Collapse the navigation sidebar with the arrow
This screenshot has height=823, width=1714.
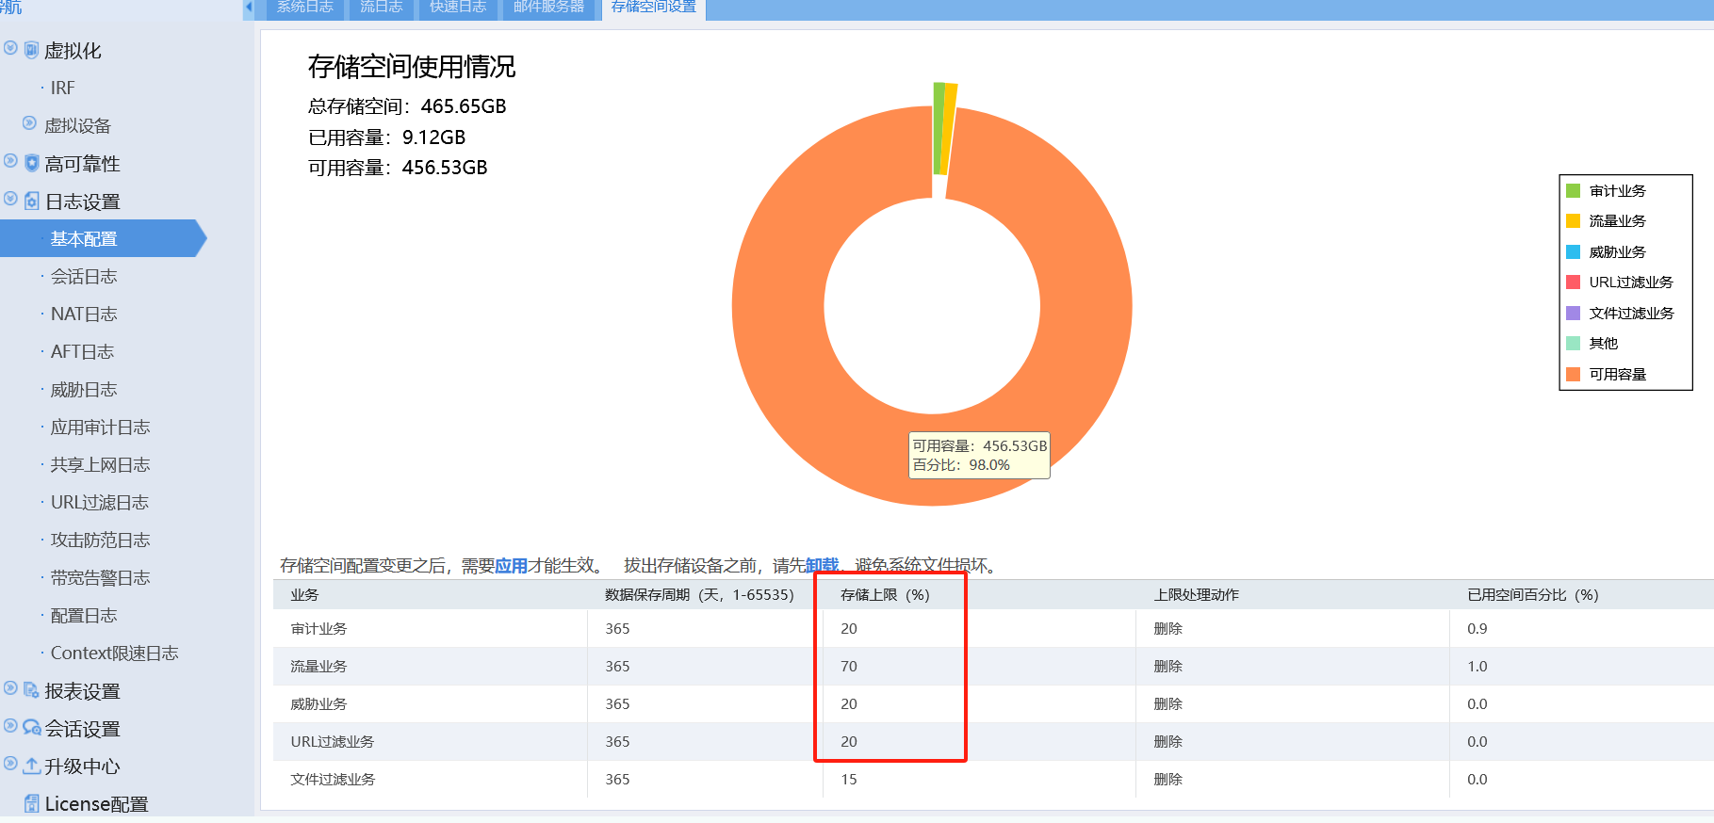(249, 7)
